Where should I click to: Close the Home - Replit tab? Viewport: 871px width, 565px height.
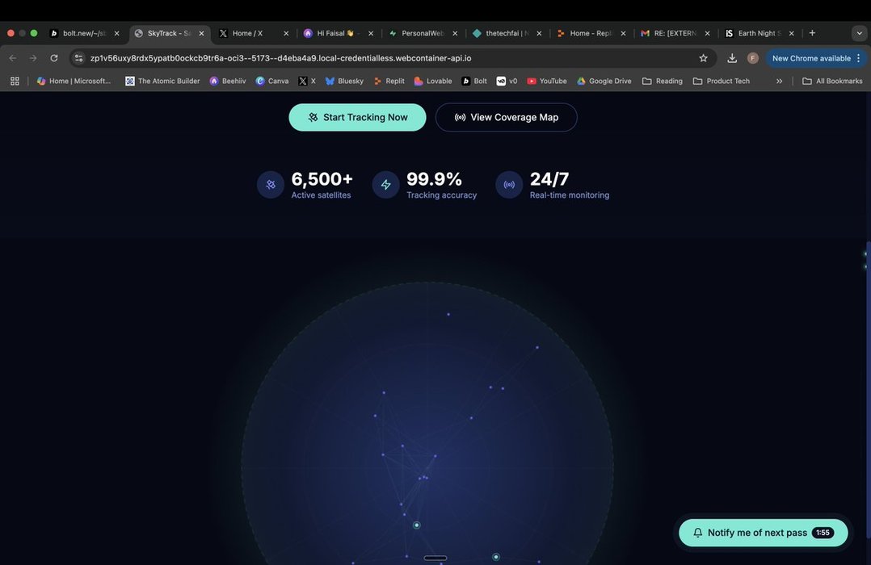[x=623, y=33]
